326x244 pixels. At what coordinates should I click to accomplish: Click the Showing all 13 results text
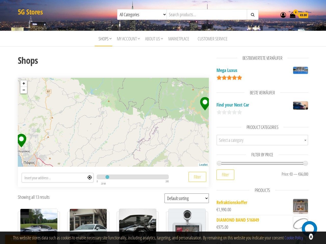pyautogui.click(x=34, y=197)
